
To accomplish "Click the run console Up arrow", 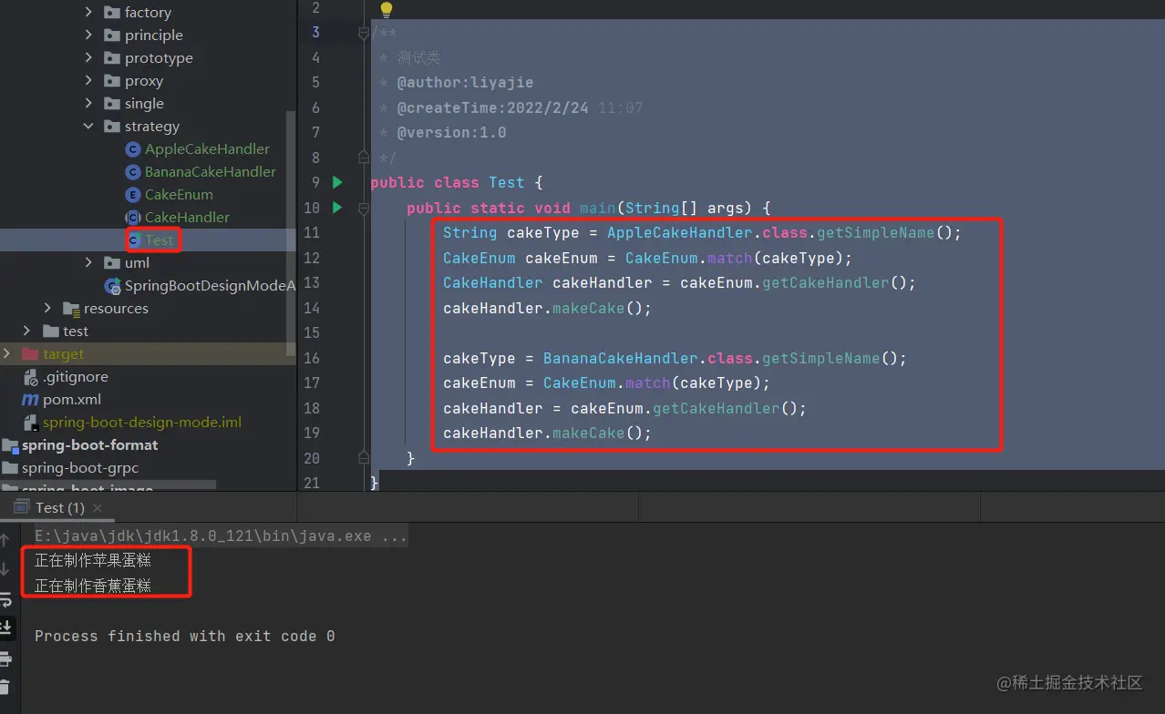I will (x=5, y=540).
